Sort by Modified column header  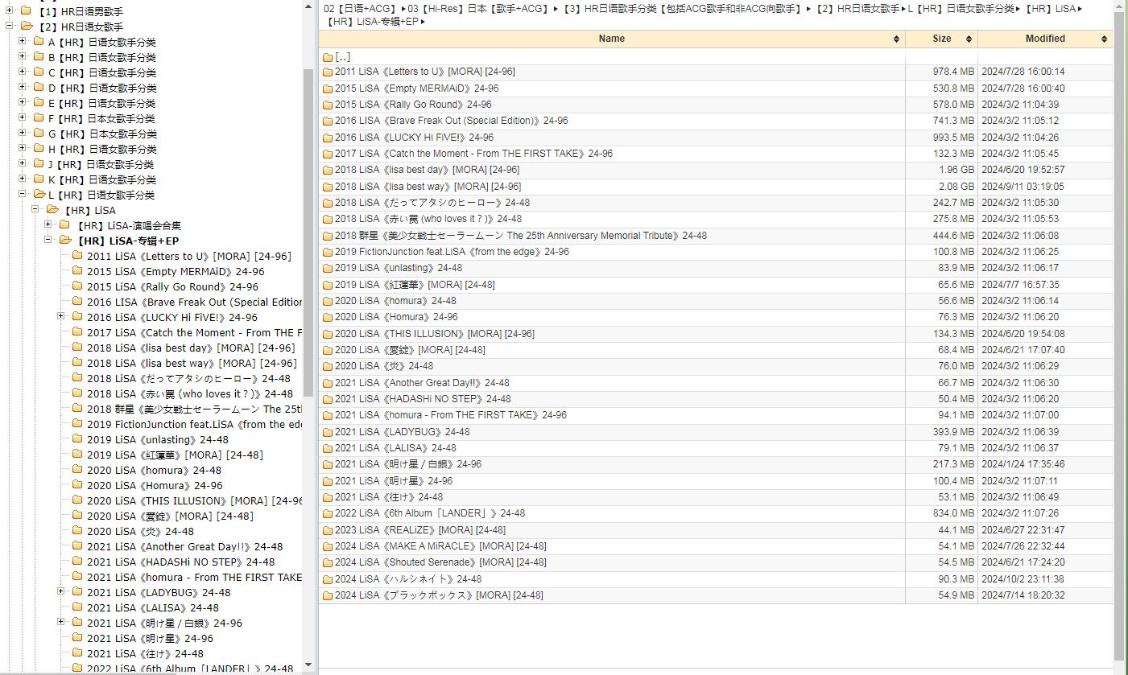pyautogui.click(x=1044, y=39)
